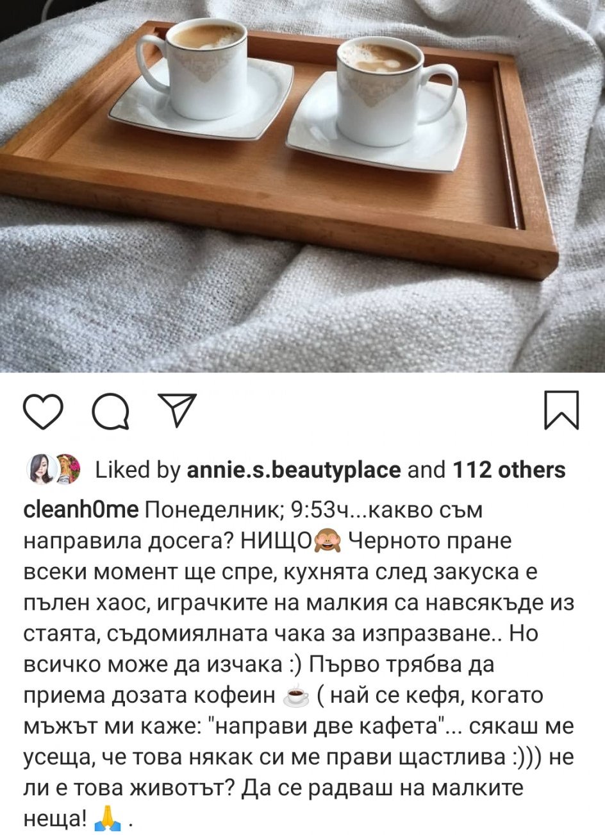Click the coffee cup emoji in the caption
Screen dimensions: 605x835
(x=297, y=696)
